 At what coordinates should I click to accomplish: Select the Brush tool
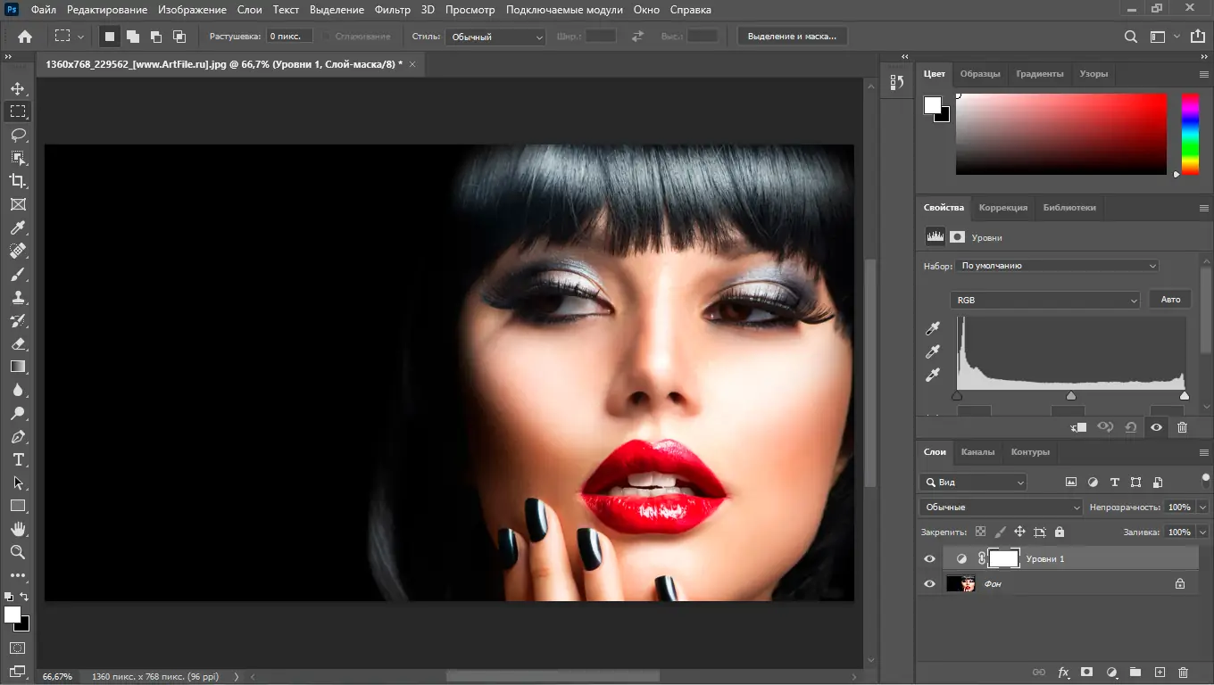18,275
